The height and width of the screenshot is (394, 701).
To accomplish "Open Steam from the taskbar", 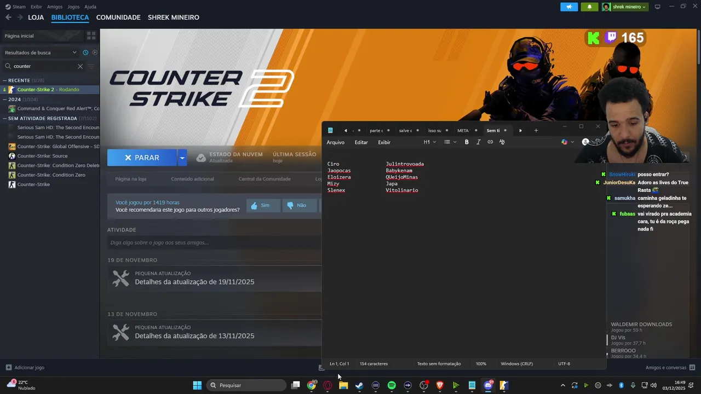I will [359, 385].
